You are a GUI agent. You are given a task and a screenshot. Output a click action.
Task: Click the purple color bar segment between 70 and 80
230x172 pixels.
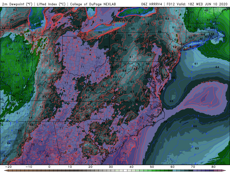203,171
